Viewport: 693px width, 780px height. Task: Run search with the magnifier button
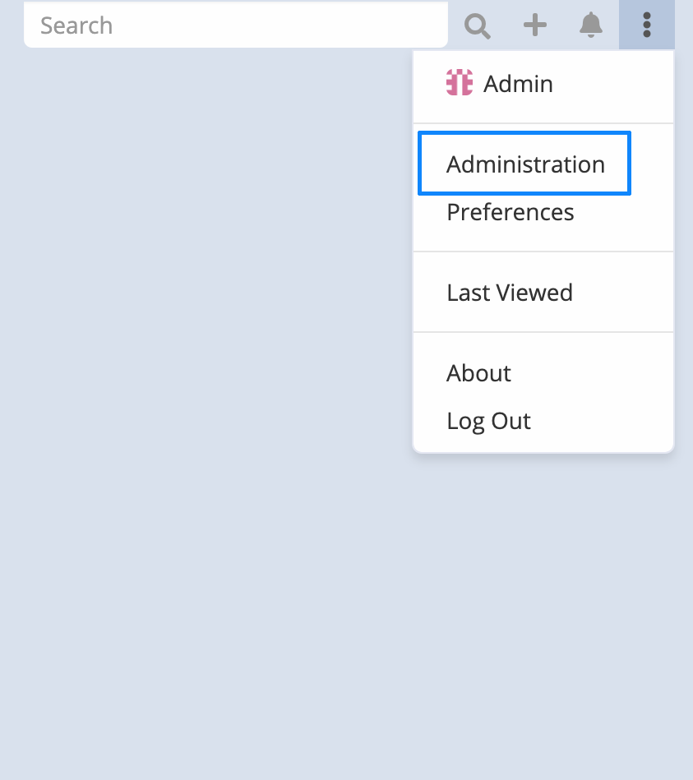[x=478, y=25]
